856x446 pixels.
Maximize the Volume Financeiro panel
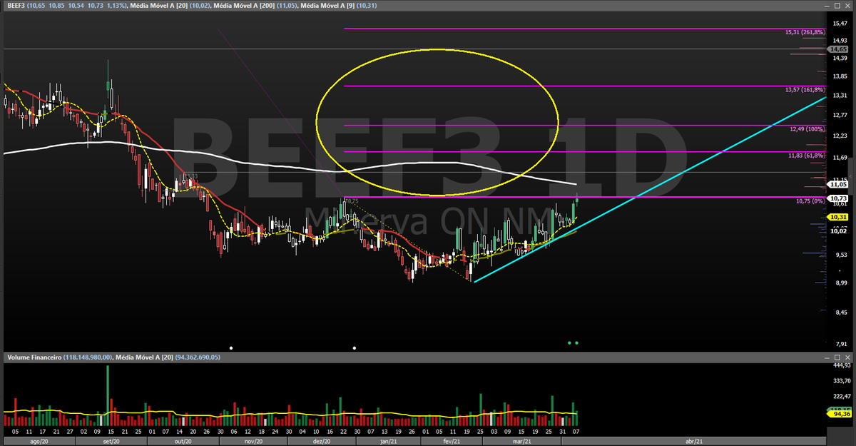coord(837,358)
